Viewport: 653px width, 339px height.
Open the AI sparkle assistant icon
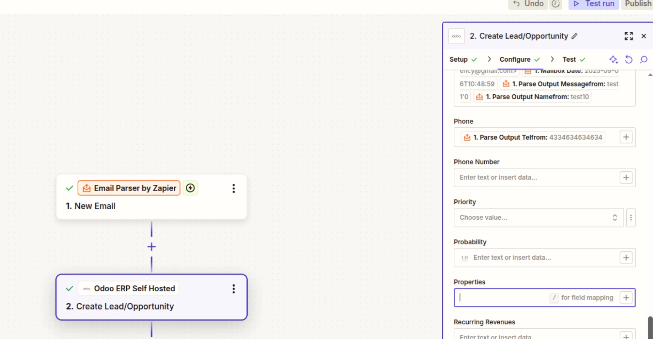[x=613, y=59]
